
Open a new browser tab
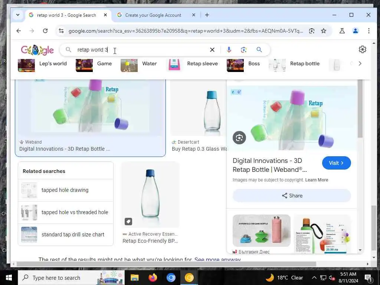[207, 15]
